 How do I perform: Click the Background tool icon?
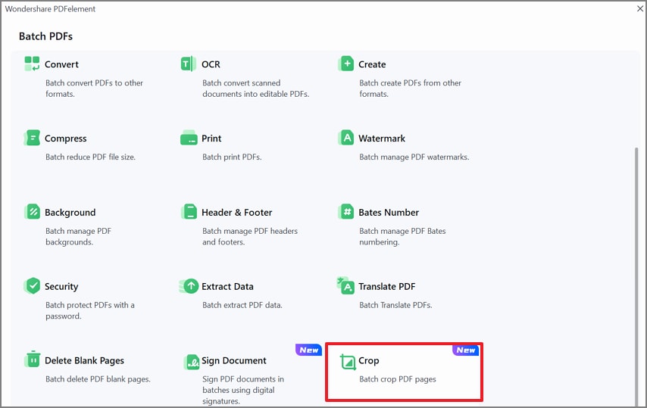point(32,212)
